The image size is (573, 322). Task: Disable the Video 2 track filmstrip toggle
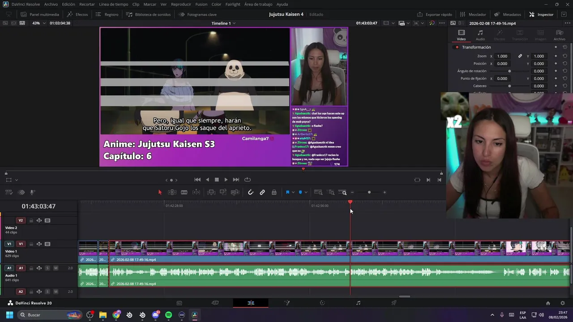click(x=47, y=220)
